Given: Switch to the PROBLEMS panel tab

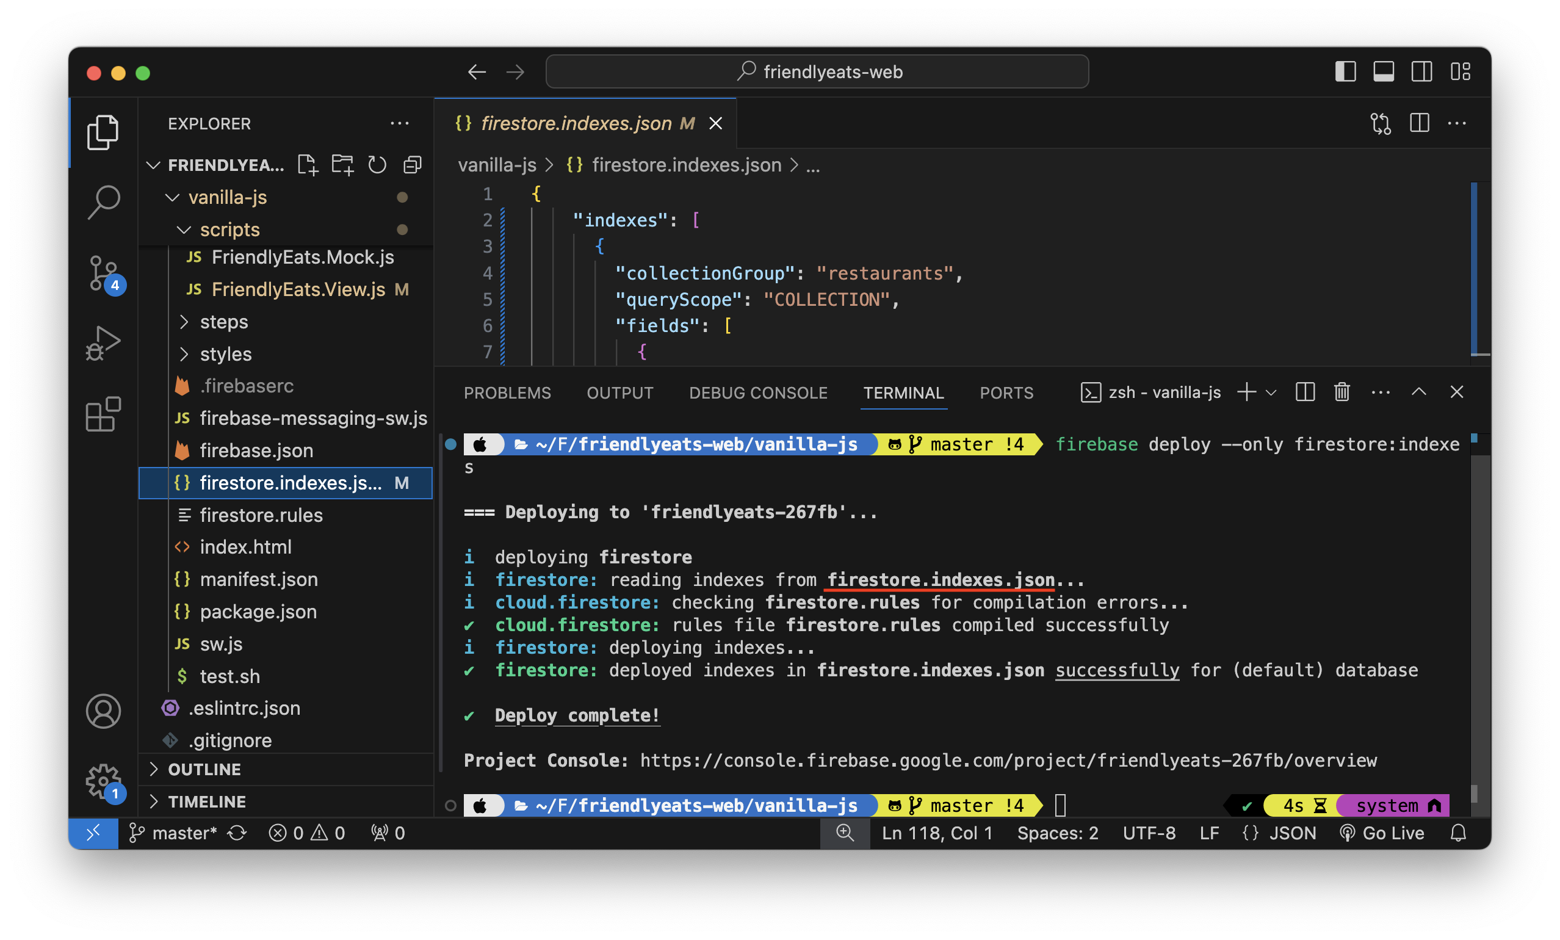Looking at the screenshot, I should 507,393.
